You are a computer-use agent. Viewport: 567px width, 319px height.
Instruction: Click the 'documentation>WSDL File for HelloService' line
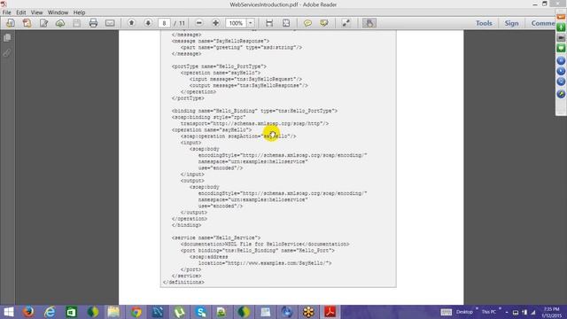[x=265, y=245]
